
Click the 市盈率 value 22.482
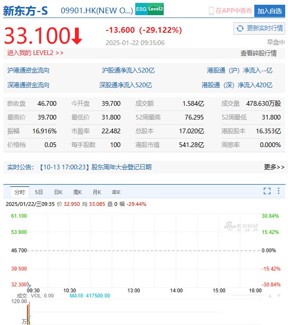111,131
